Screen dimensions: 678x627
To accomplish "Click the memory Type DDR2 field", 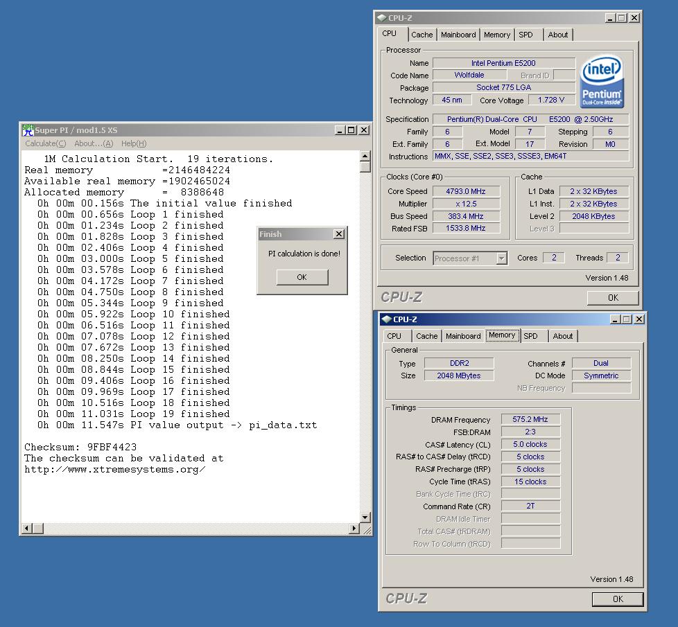I will point(459,364).
